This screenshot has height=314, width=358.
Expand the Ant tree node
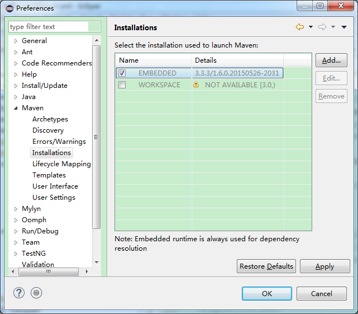16,52
